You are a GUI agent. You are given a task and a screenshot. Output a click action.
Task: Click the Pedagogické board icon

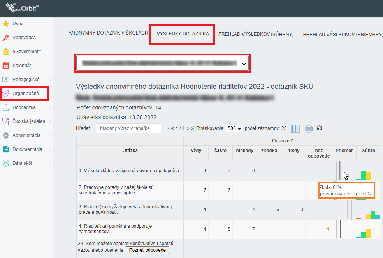coord(6,80)
